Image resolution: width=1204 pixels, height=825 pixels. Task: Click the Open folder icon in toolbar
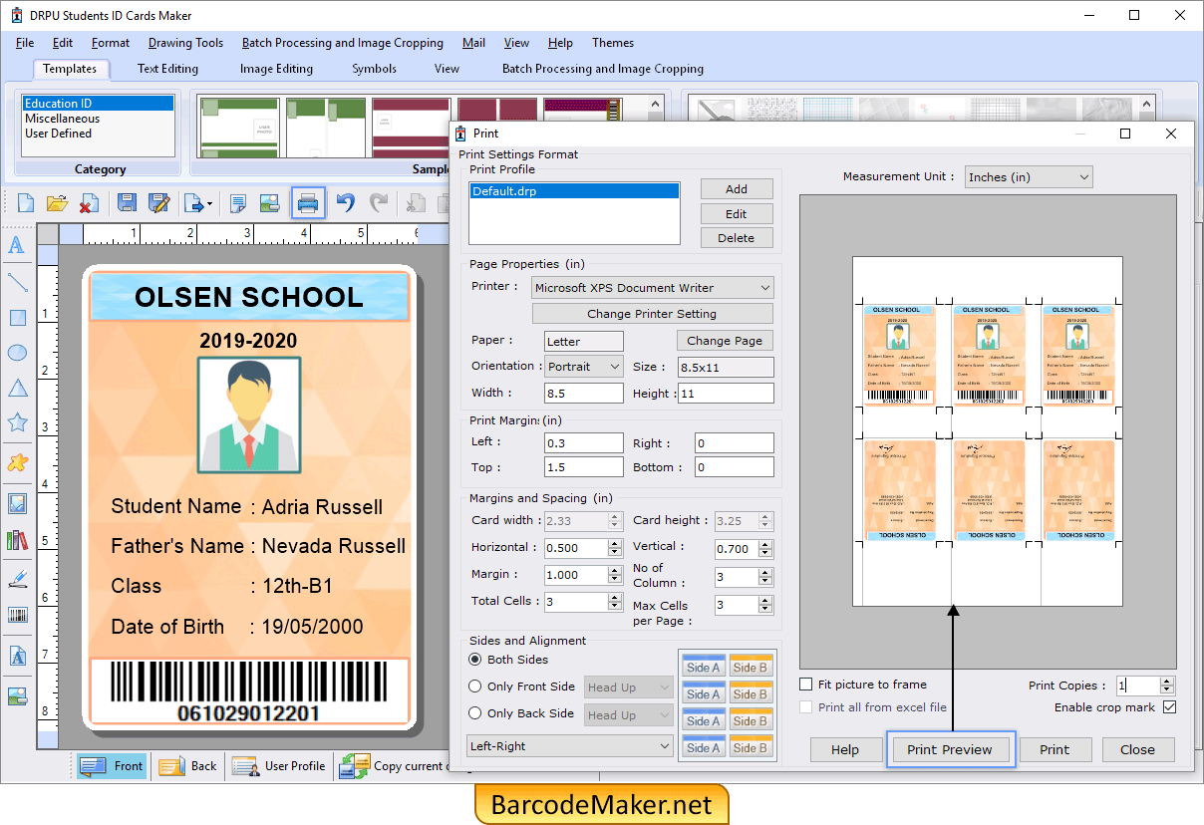57,203
